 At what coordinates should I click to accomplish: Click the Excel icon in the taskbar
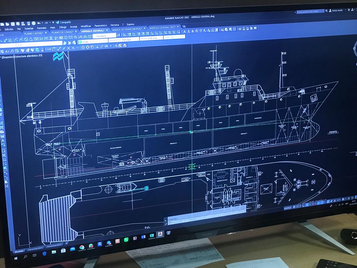click(152, 236)
